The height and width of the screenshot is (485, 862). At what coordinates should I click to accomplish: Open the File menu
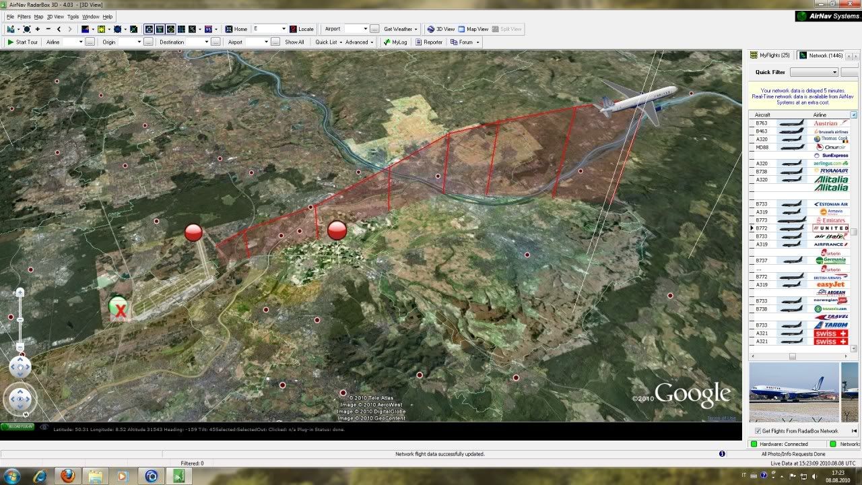pyautogui.click(x=10, y=16)
